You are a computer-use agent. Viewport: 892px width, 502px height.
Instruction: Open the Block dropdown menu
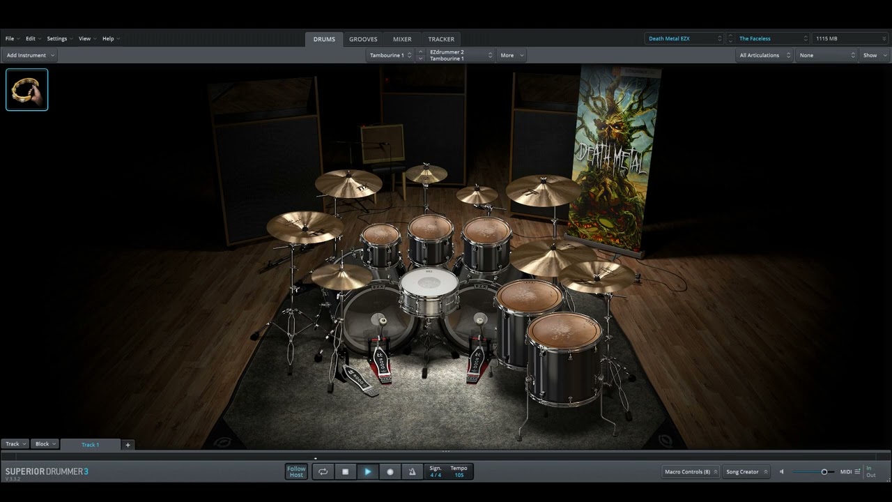click(x=45, y=444)
